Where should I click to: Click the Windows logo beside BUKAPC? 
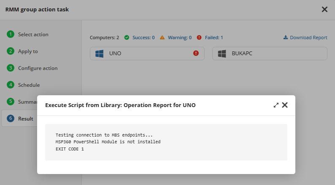(222, 54)
